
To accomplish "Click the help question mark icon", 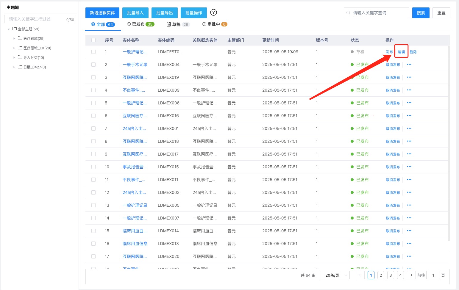I will click(x=213, y=12).
